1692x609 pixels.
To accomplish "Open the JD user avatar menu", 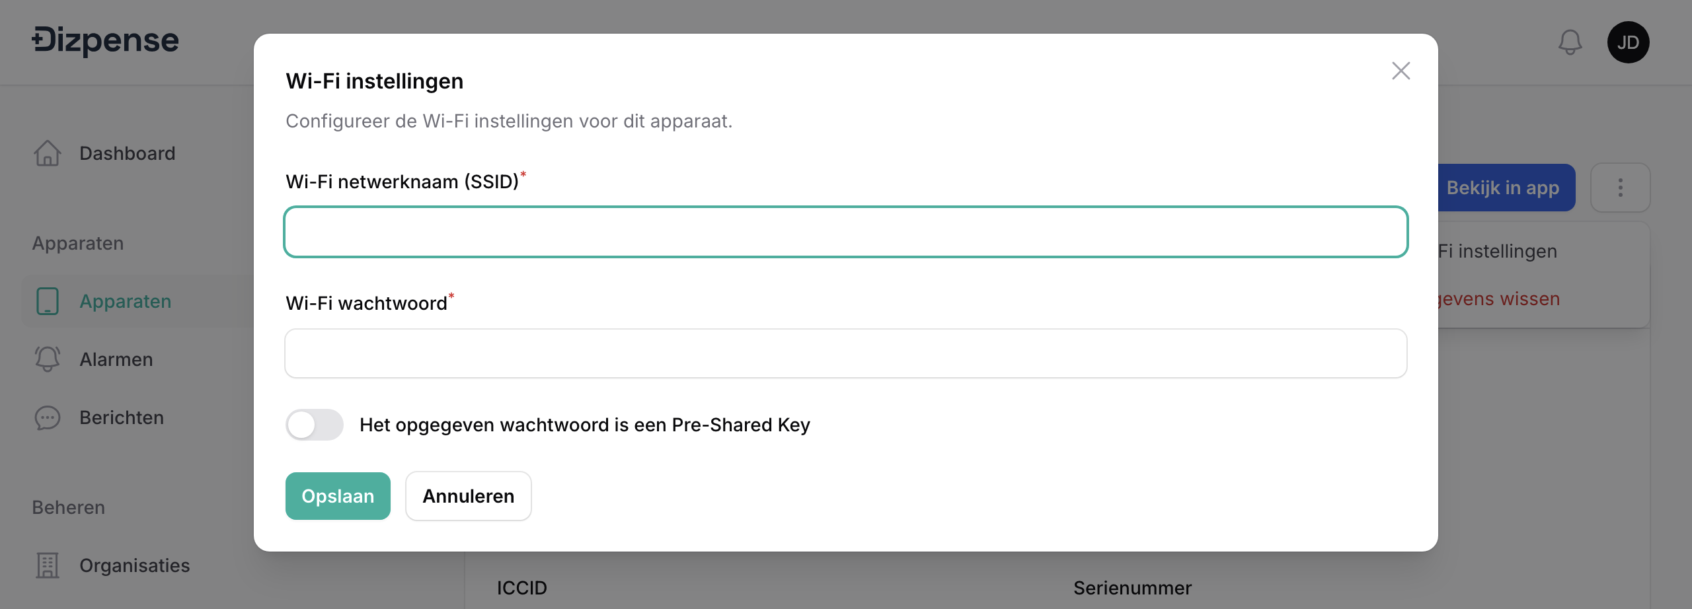I will [x=1628, y=42].
